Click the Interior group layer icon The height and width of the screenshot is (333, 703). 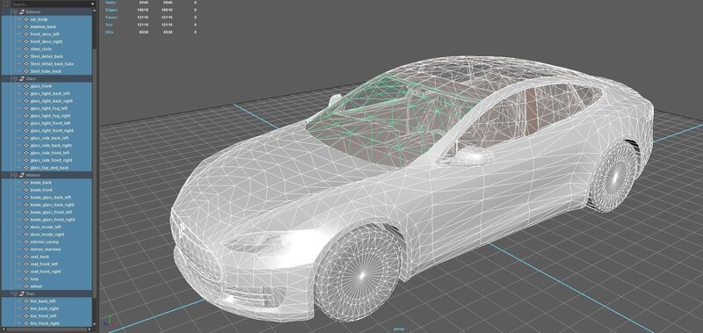(21, 175)
